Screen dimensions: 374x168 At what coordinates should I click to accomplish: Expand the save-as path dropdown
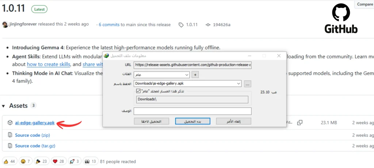click(239, 84)
